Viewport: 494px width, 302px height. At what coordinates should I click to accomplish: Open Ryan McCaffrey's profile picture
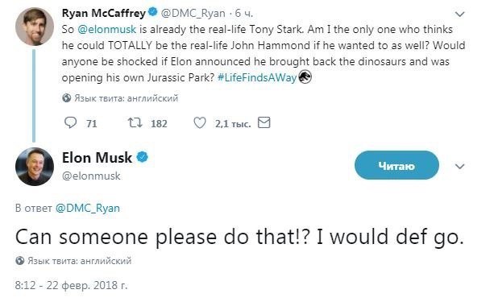(x=35, y=27)
